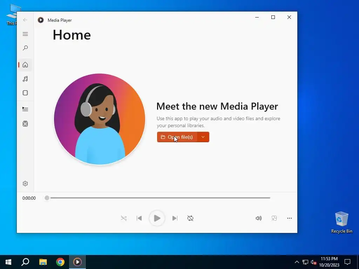Click the headphones user illustration
The image size is (359, 269).
(100, 119)
